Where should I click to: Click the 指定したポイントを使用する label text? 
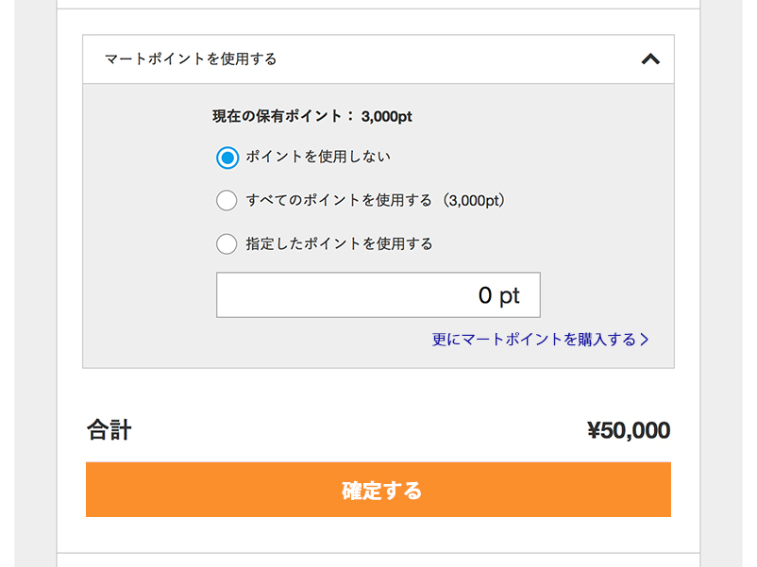tap(339, 244)
